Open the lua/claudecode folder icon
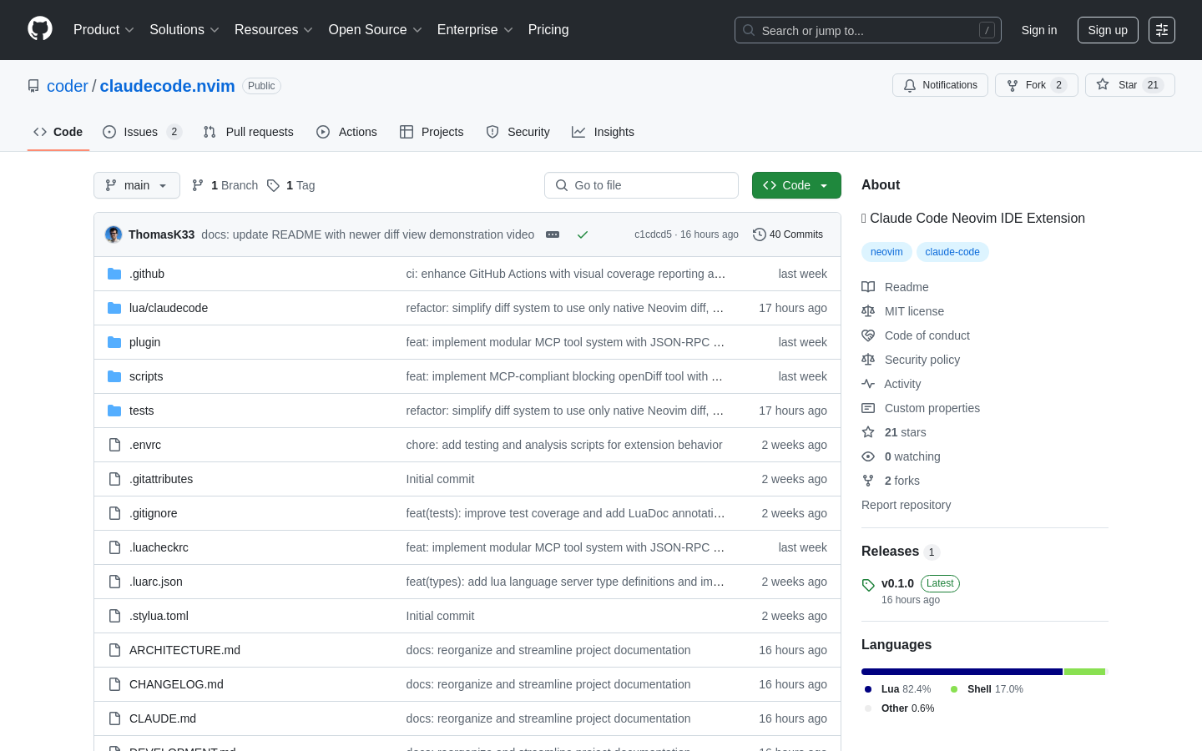The width and height of the screenshot is (1202, 751). (114, 308)
